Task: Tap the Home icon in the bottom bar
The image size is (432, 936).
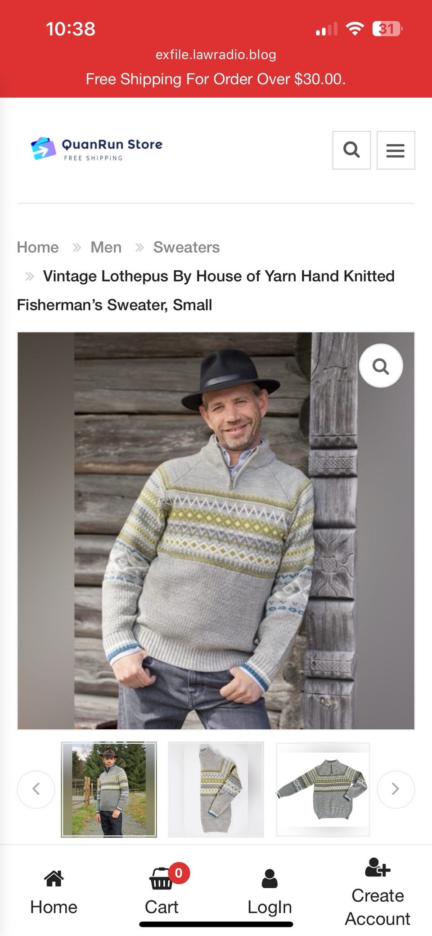Action: pos(54,878)
